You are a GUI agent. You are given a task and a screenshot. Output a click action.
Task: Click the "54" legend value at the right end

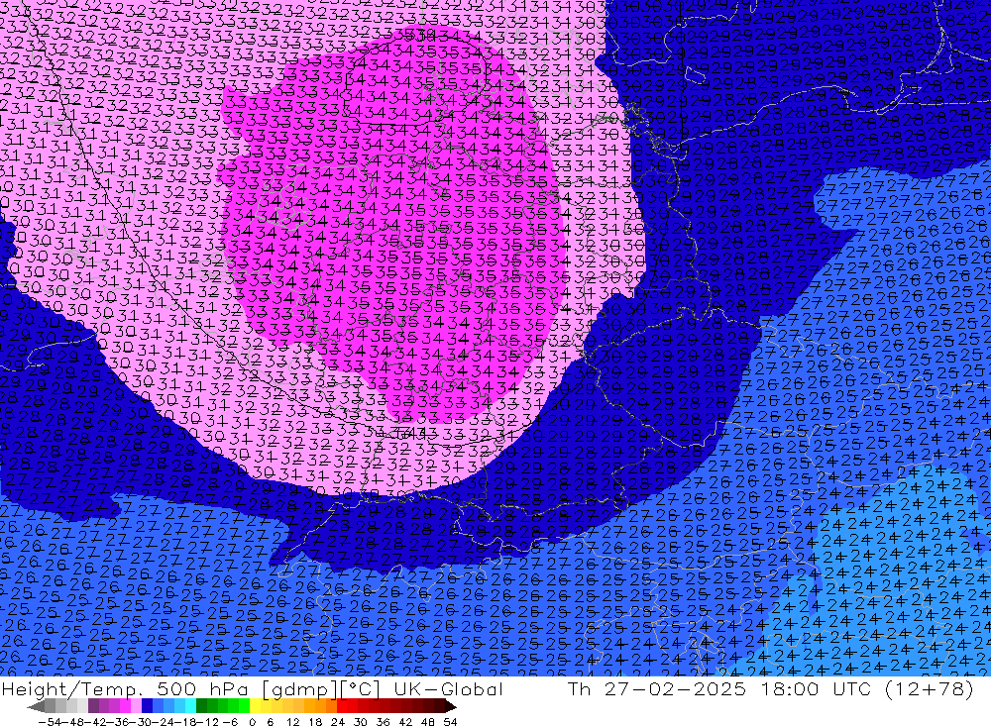pyautogui.click(x=450, y=722)
